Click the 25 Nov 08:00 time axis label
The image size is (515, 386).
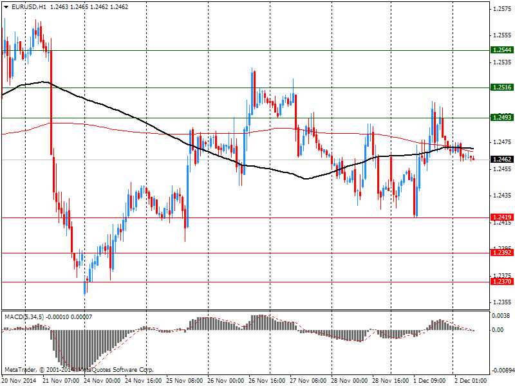pos(184,381)
